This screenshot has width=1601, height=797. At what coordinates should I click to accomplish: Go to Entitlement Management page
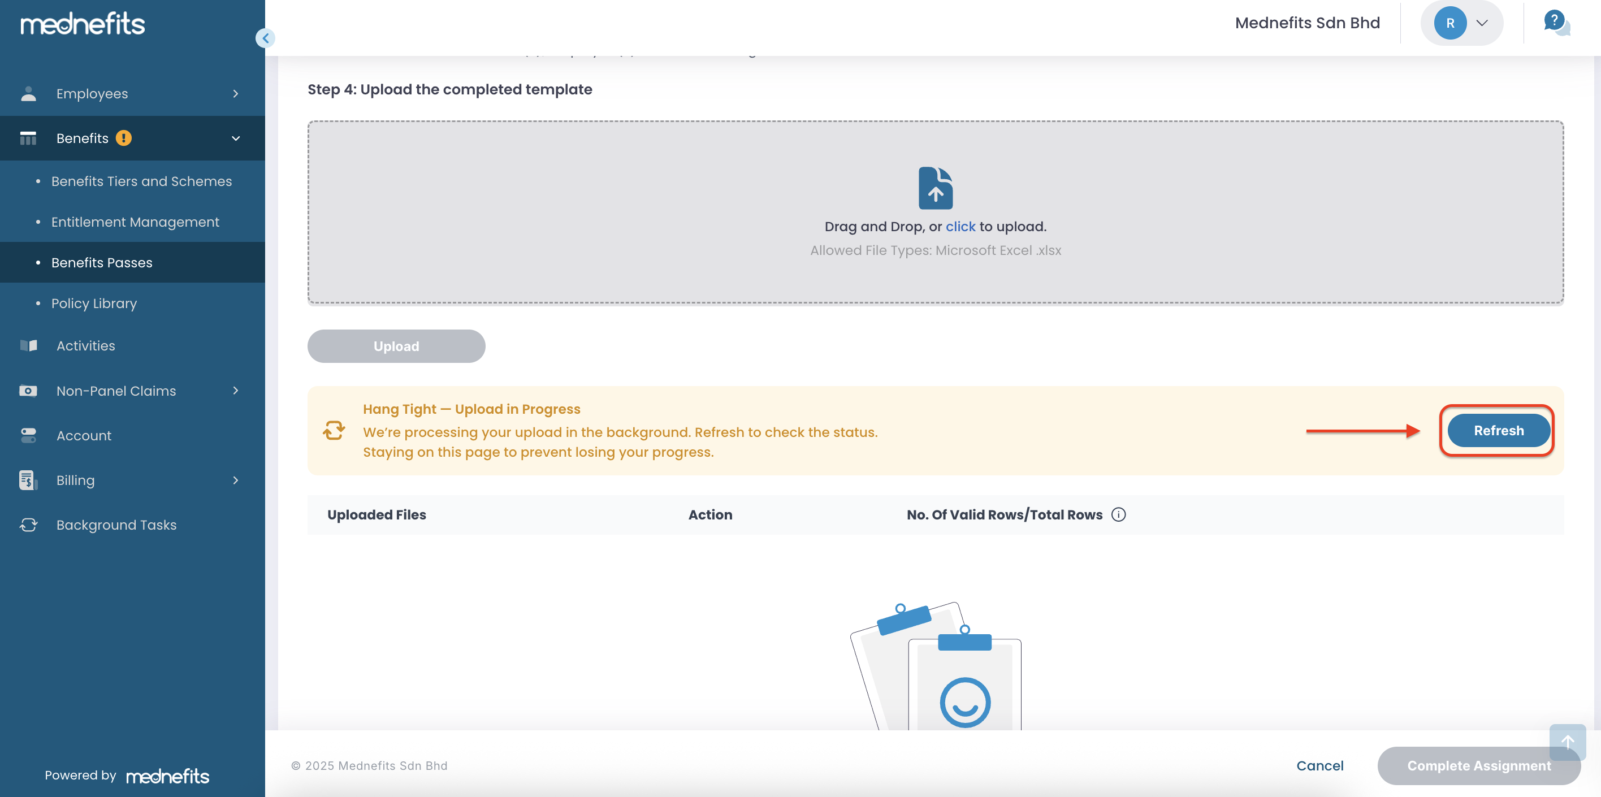point(136,222)
